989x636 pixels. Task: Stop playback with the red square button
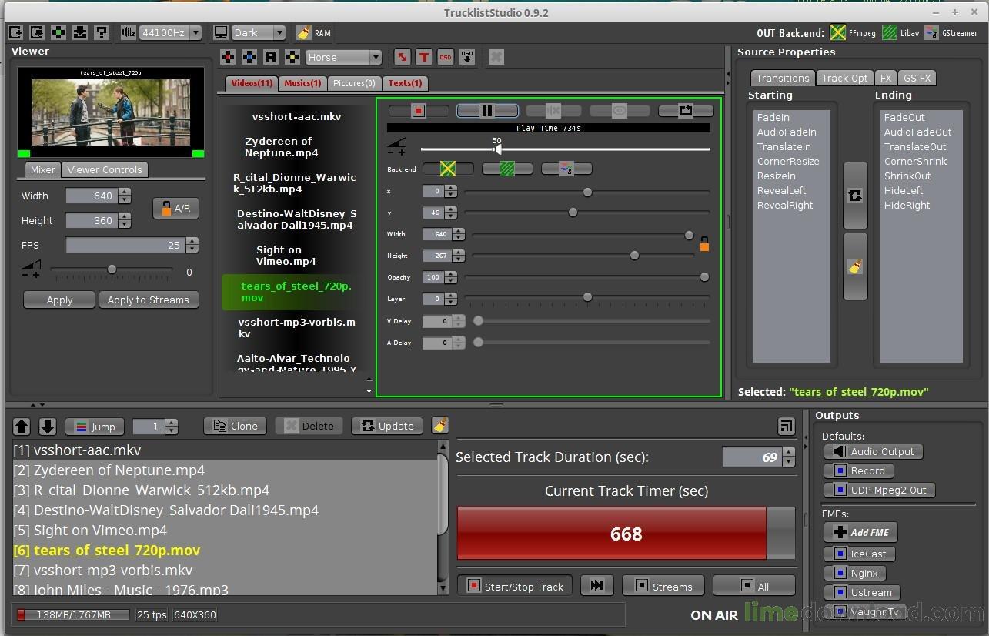pos(418,110)
